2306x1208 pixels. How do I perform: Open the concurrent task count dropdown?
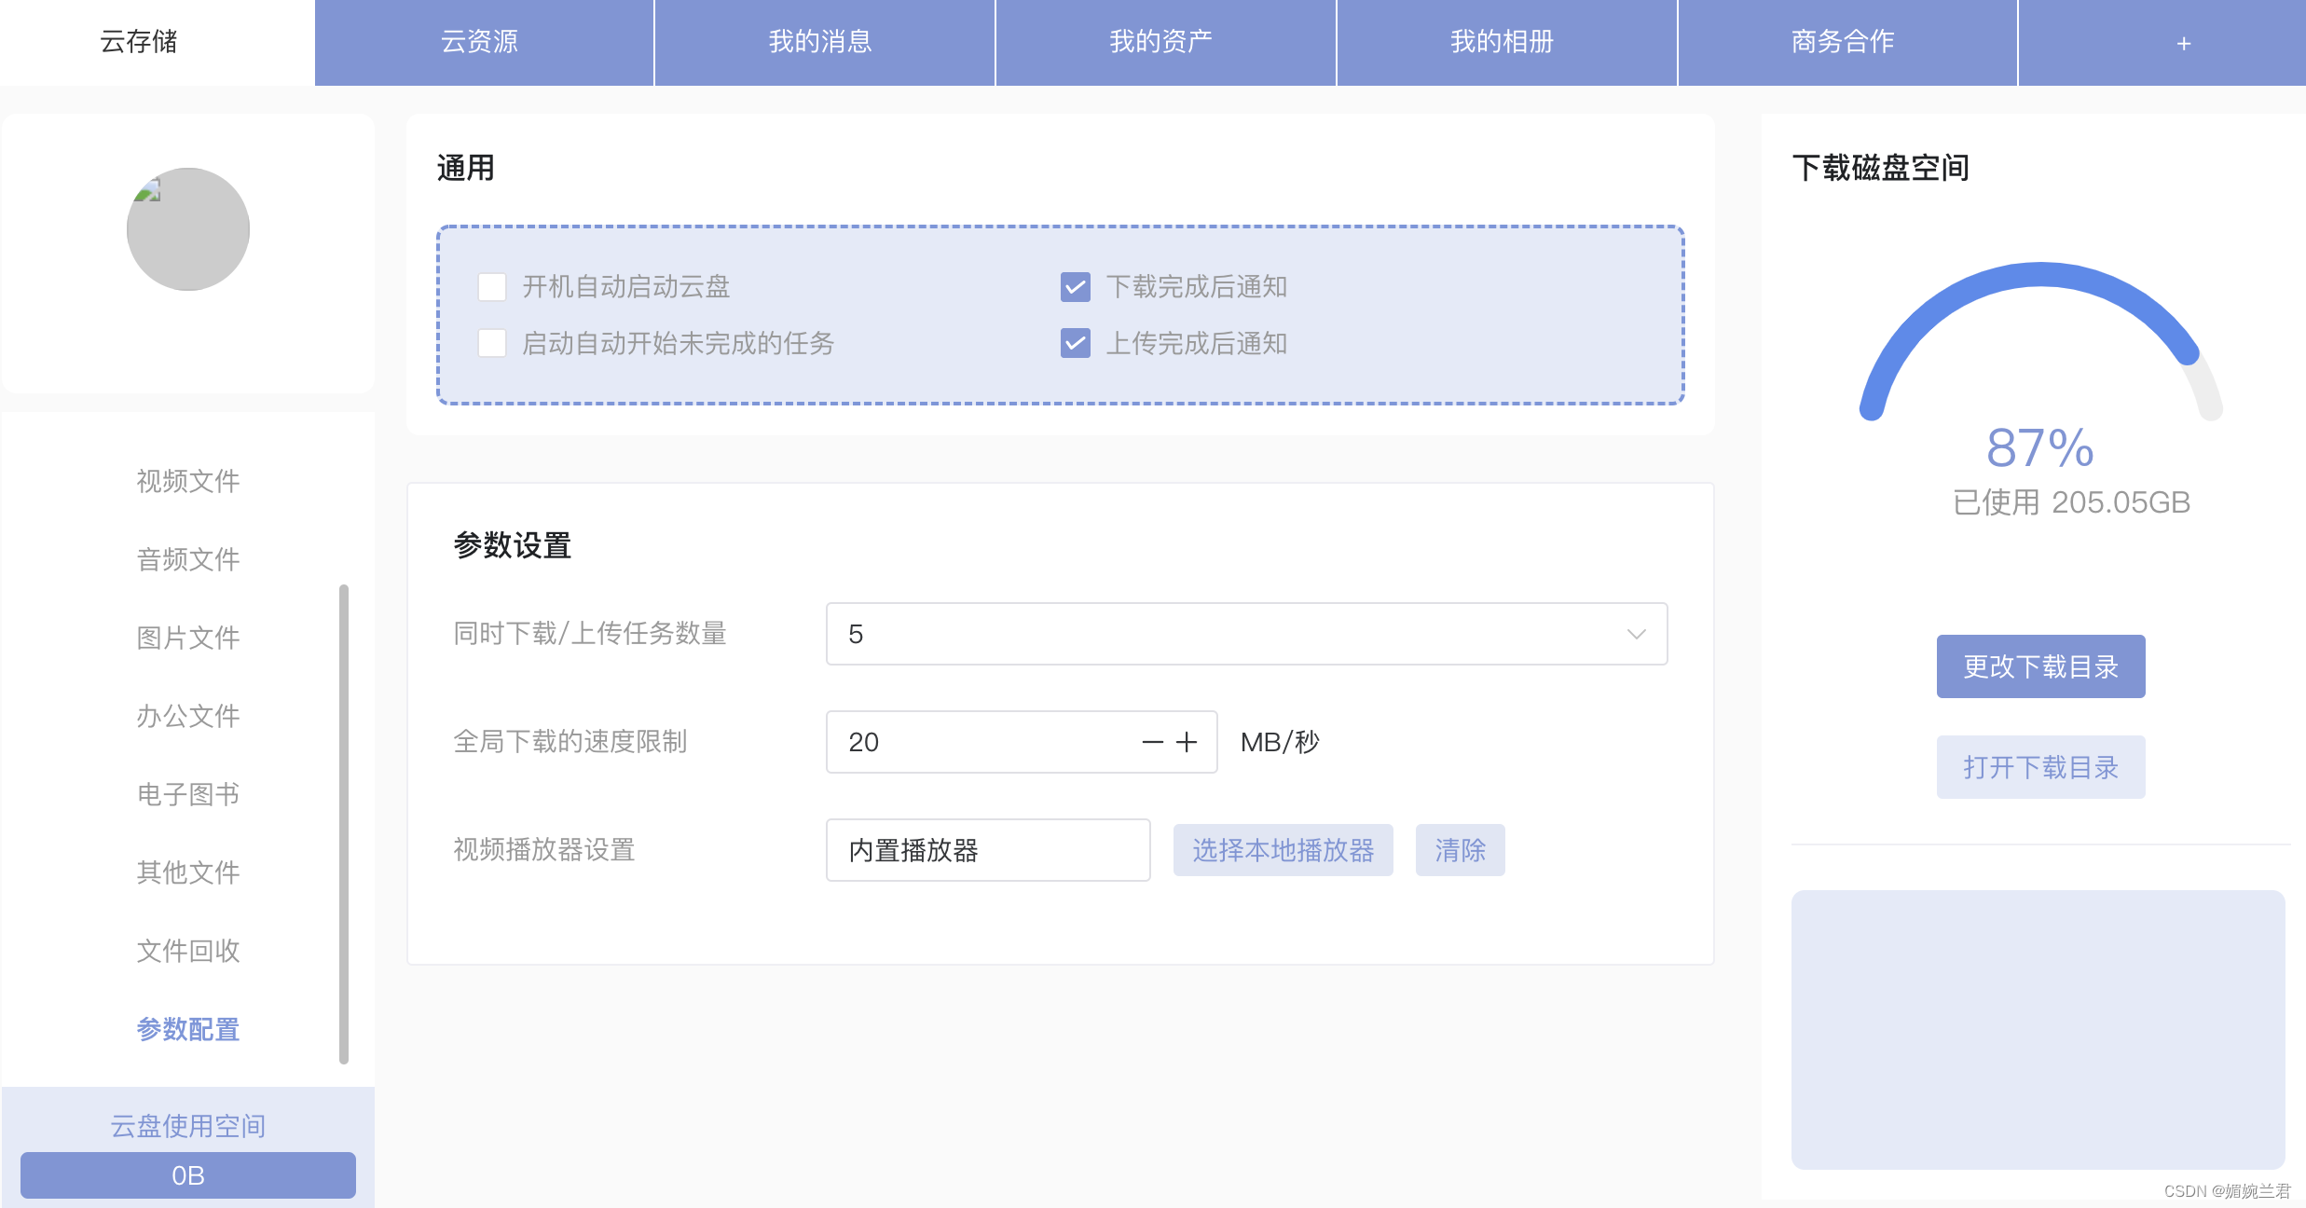[1245, 634]
